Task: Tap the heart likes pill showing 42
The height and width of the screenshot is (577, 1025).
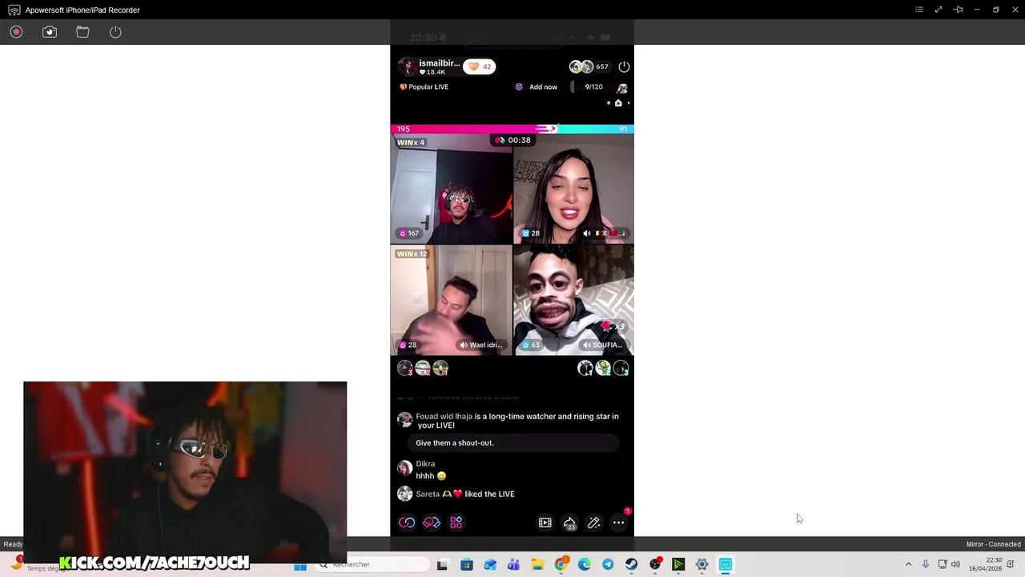Action: click(480, 67)
